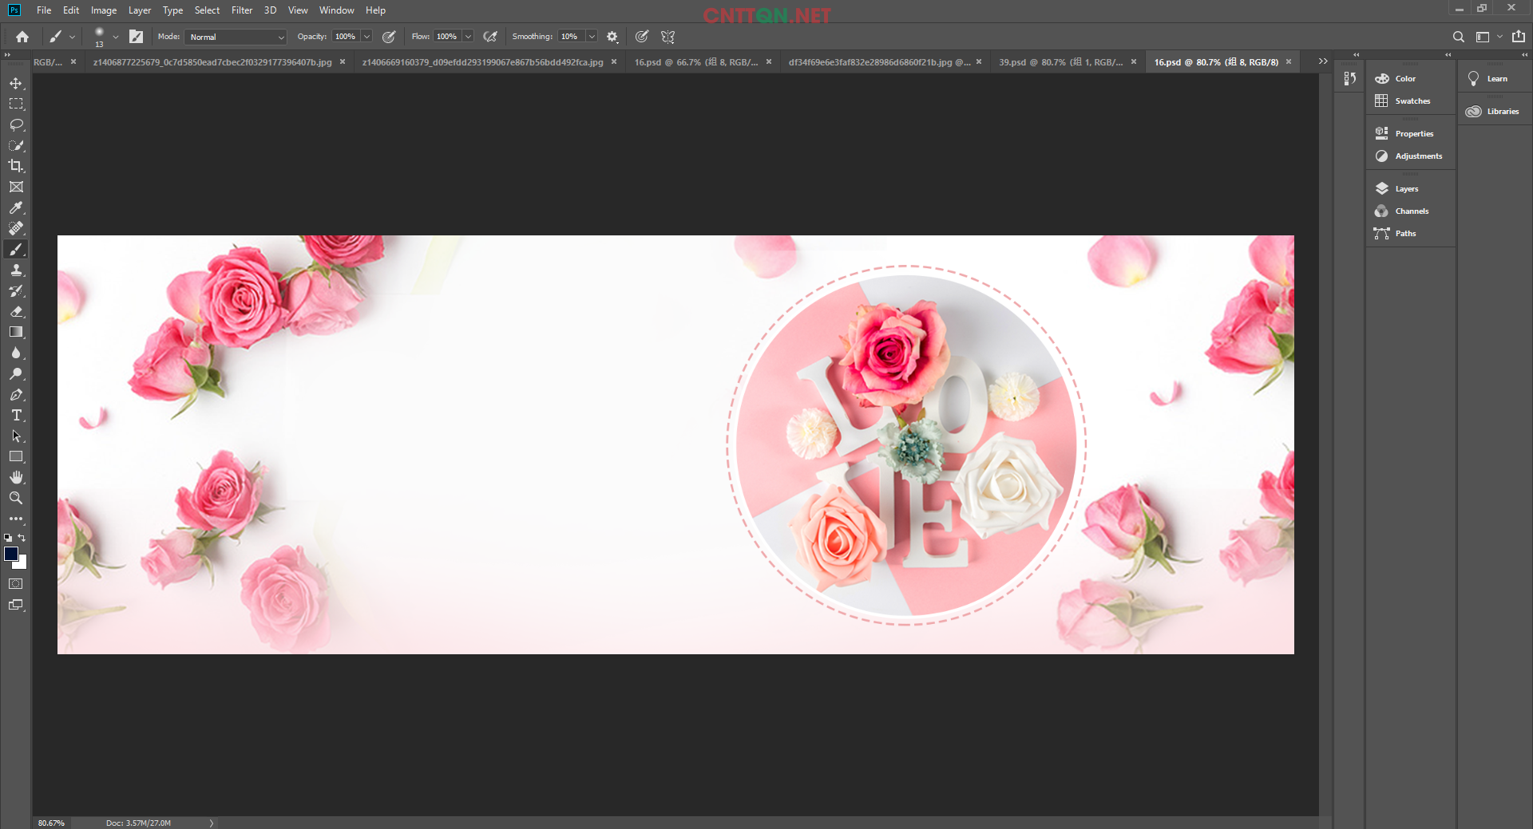
Task: Select the Zoom tool
Action: point(16,498)
